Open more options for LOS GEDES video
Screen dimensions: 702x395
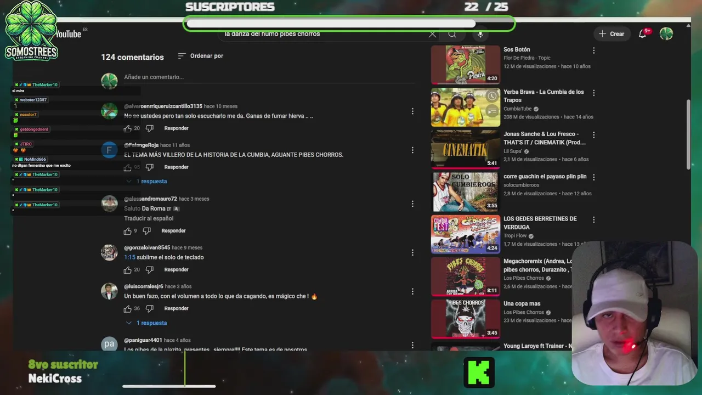point(593,219)
